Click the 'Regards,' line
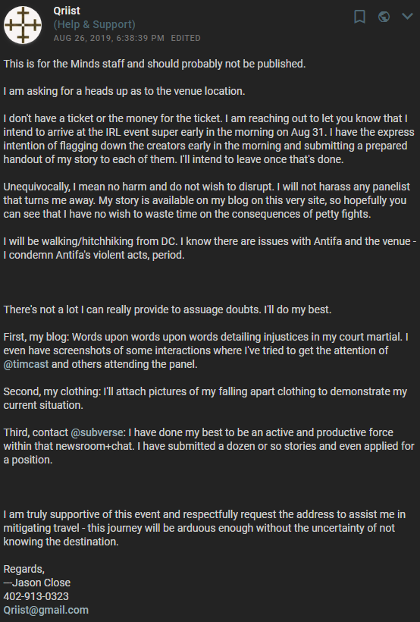 [x=24, y=569]
